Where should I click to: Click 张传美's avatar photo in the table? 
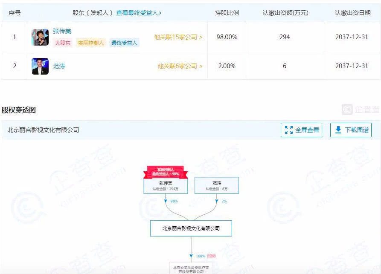click(x=40, y=37)
